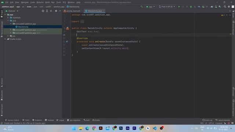Open the system tray clock and date
Screen dimensions: 235x132
pos(224,128)
